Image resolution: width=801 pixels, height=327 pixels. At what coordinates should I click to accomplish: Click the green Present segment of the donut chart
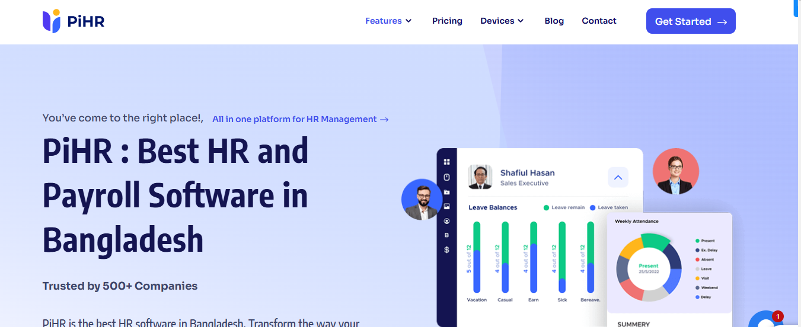tap(656, 242)
